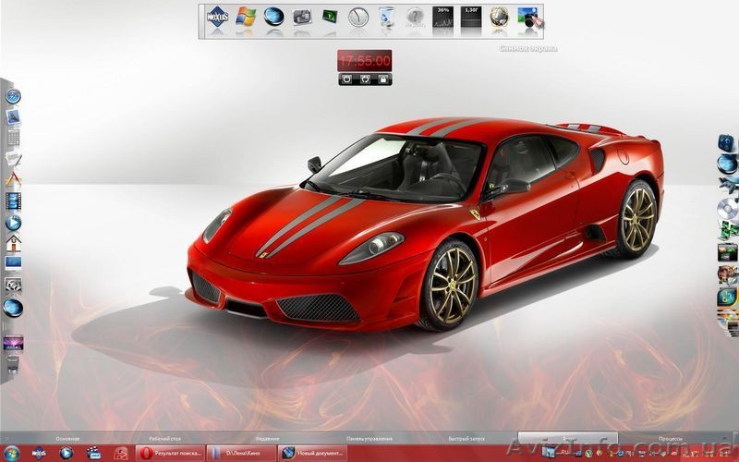Click the golden network globe icon in top dock
This screenshot has width=739, height=462.
click(499, 17)
